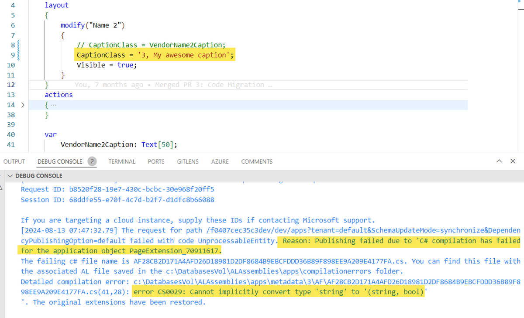The width and height of the screenshot is (524, 318).
Task: Click the modify("Name 2") line
Action: pyautogui.click(x=93, y=25)
